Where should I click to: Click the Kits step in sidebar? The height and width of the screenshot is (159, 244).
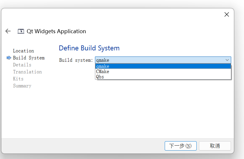[x=18, y=79]
